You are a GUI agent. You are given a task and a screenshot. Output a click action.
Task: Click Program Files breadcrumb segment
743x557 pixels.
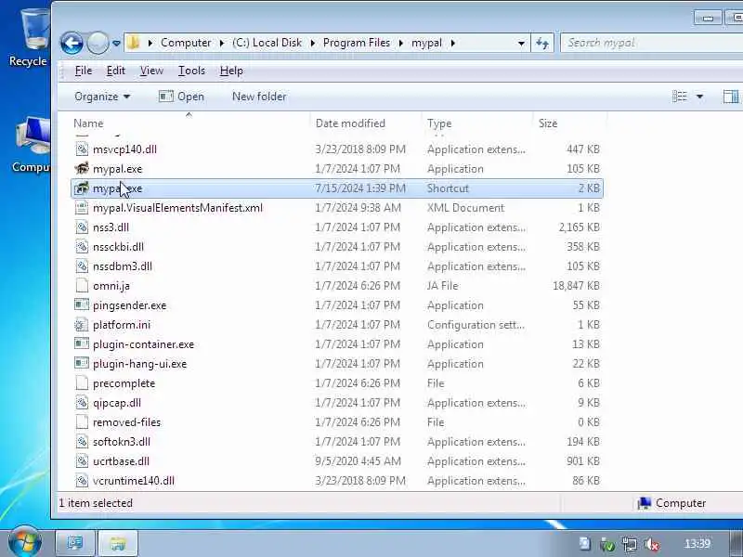pos(357,43)
